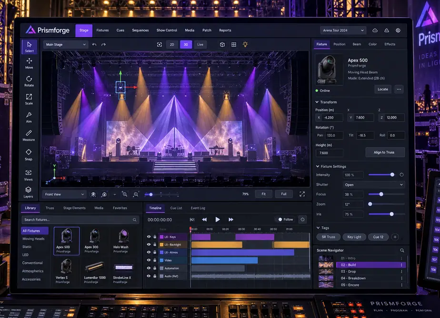
Task: Choose the Measure tool
Action: pyautogui.click(x=29, y=136)
